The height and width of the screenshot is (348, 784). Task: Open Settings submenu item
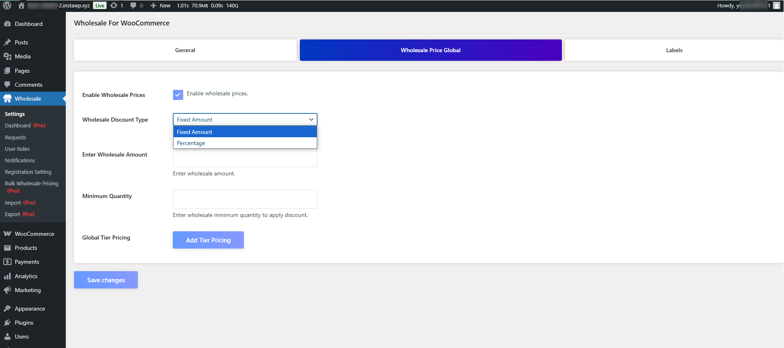pyautogui.click(x=15, y=114)
